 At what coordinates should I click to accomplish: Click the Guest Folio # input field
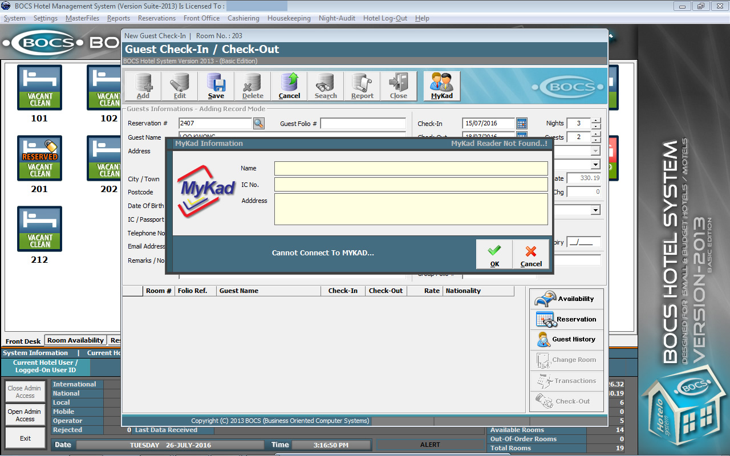coord(363,123)
